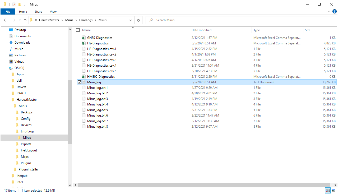Open the Help question mark icon

334,11
